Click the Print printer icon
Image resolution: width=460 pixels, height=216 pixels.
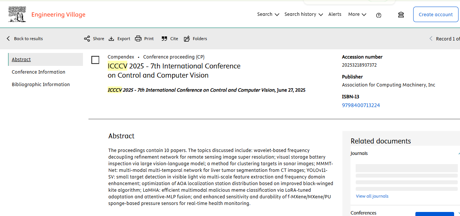138,39
